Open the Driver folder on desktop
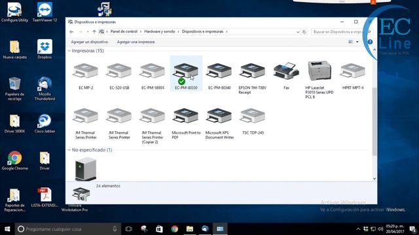Screen dimensions: 419x235 pyautogui.click(x=45, y=161)
